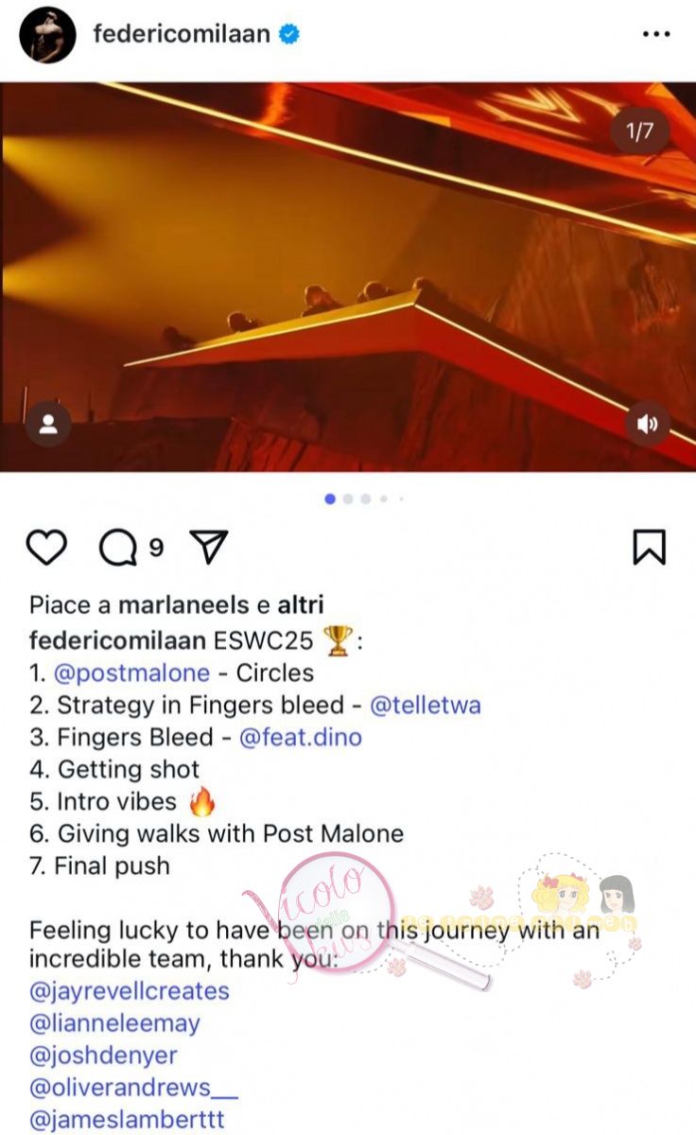Visit the @lianneleemay profile
Screen dimensions: 696x1135
(x=114, y=1023)
